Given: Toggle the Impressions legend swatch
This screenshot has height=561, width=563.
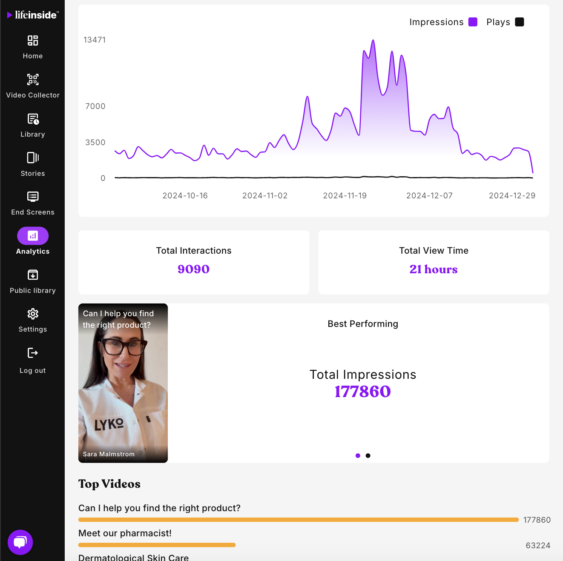Looking at the screenshot, I should point(473,22).
